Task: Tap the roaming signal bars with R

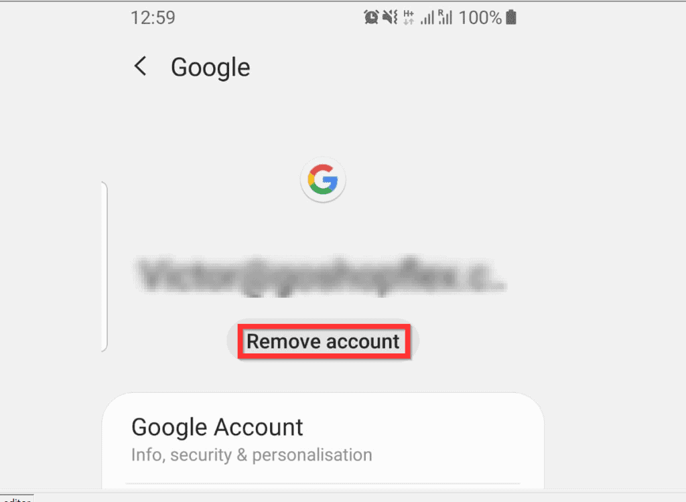Action: 445,17
